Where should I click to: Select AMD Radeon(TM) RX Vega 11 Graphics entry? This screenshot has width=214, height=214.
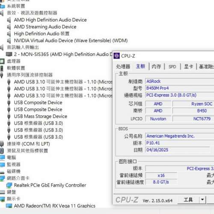(55, 206)
